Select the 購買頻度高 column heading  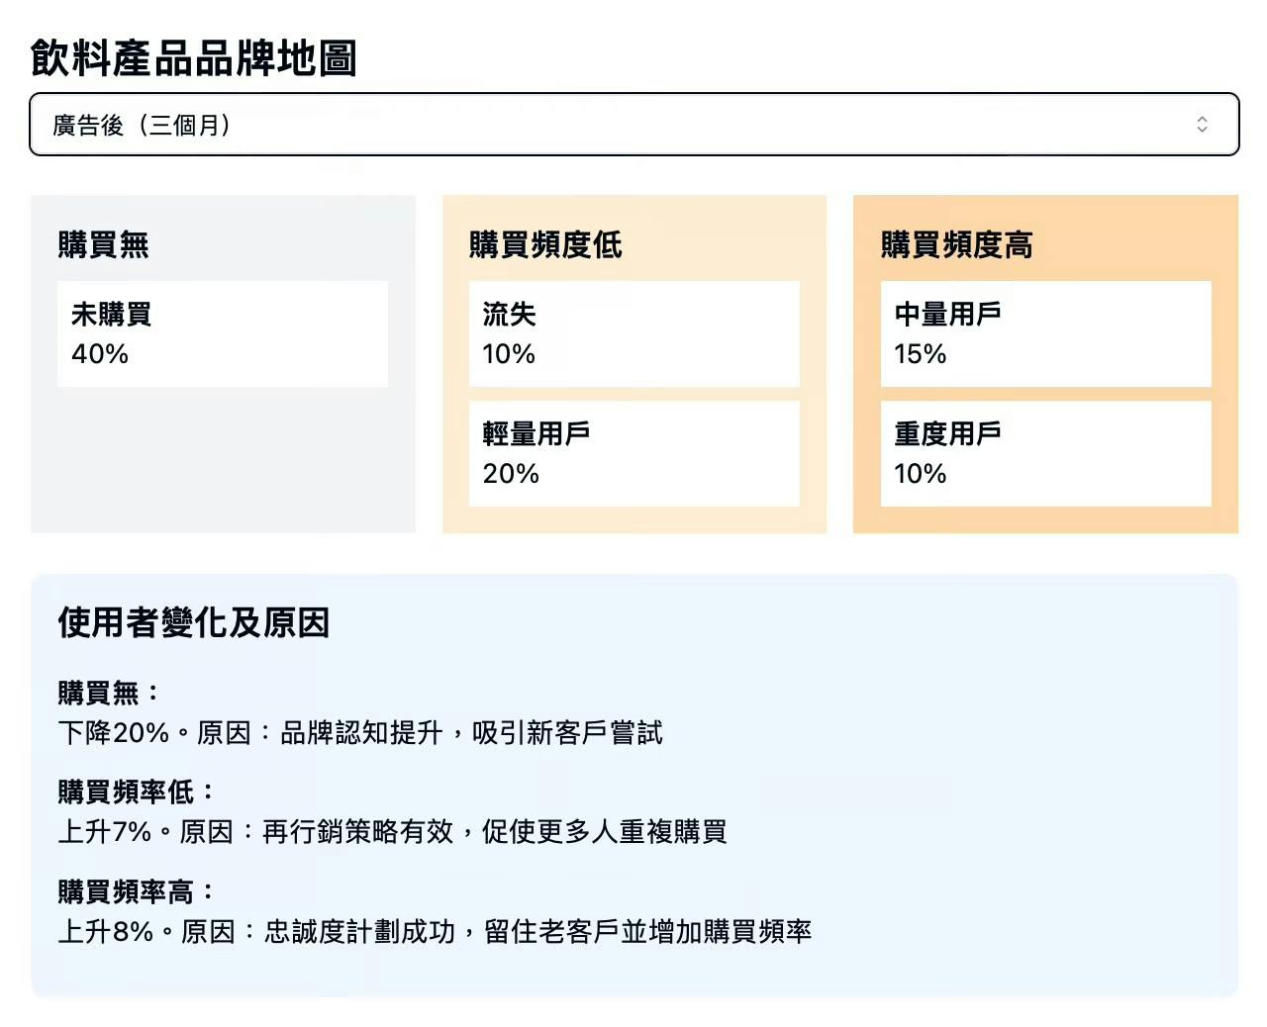tap(956, 244)
